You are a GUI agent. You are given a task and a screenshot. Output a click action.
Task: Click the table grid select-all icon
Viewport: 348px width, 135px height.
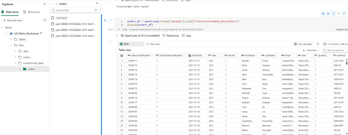click(x=121, y=56)
